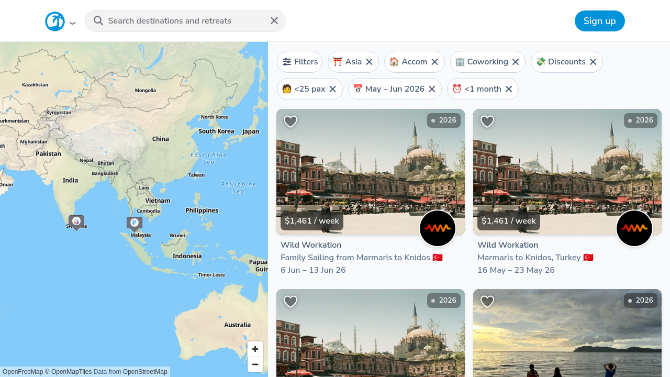Select the flame map marker near Sri Lanka
This screenshot has width=670, height=377.
tap(76, 223)
